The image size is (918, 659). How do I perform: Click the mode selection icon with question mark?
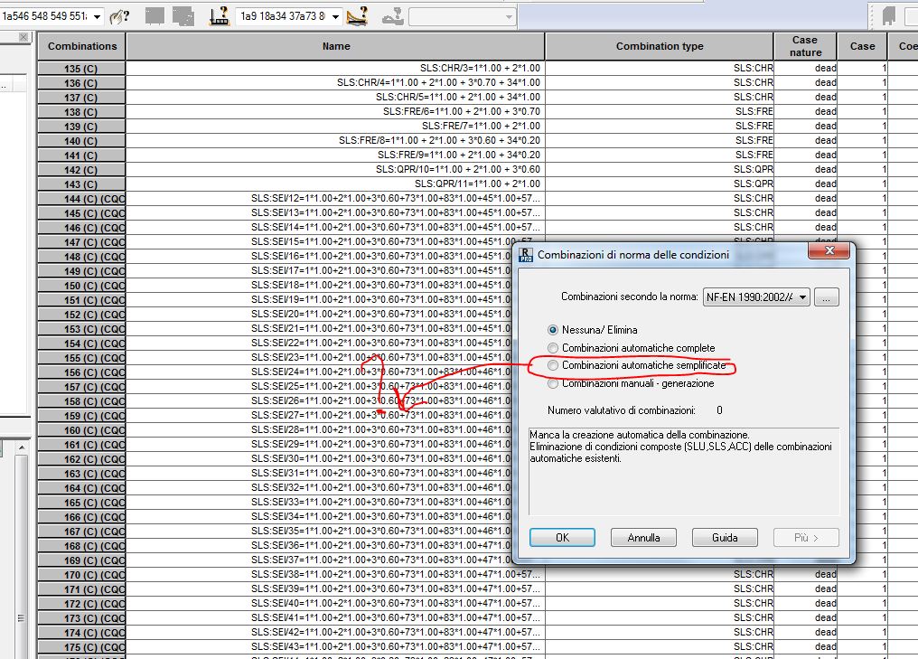tap(357, 15)
